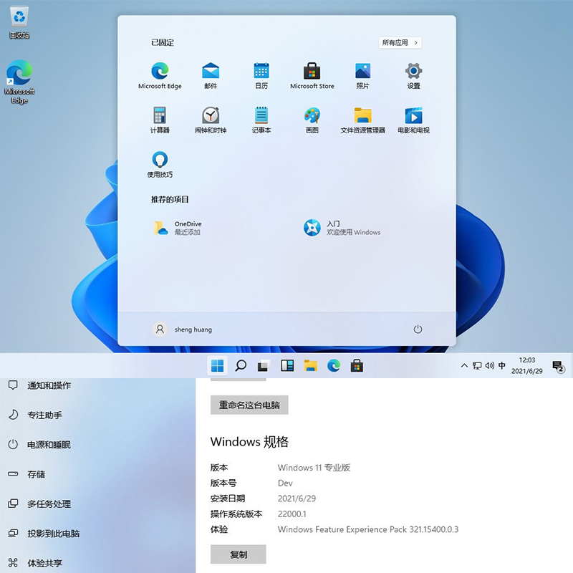Open the Get Started (入门) recommendation
The image size is (573, 573).
coord(342,228)
